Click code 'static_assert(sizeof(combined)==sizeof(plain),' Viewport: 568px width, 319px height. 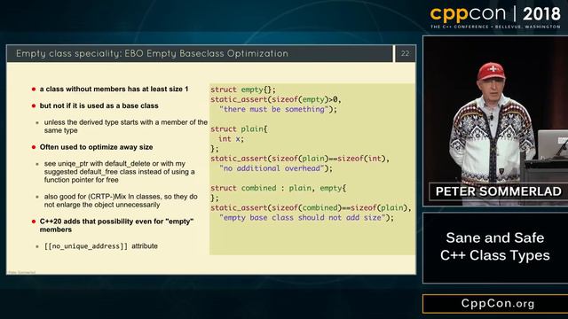point(311,208)
